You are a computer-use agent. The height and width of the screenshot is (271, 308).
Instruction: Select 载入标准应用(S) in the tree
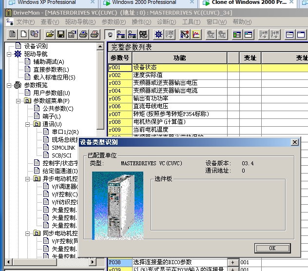click(x=54, y=77)
